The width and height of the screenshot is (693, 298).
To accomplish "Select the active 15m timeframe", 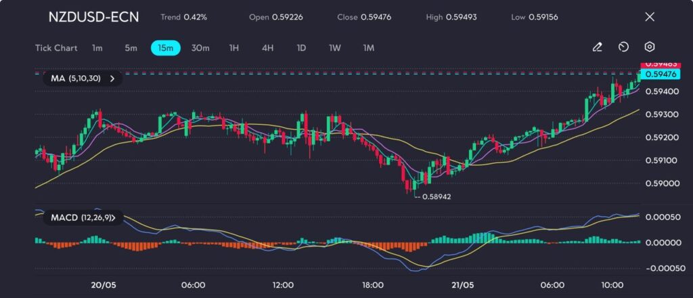I will [165, 48].
